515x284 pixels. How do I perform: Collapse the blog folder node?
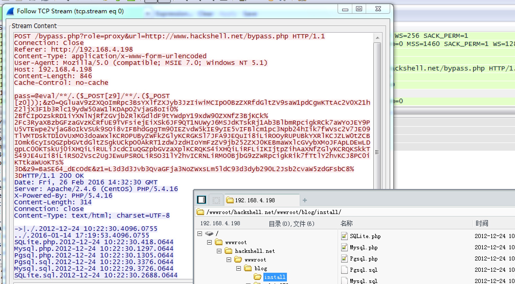239,268
